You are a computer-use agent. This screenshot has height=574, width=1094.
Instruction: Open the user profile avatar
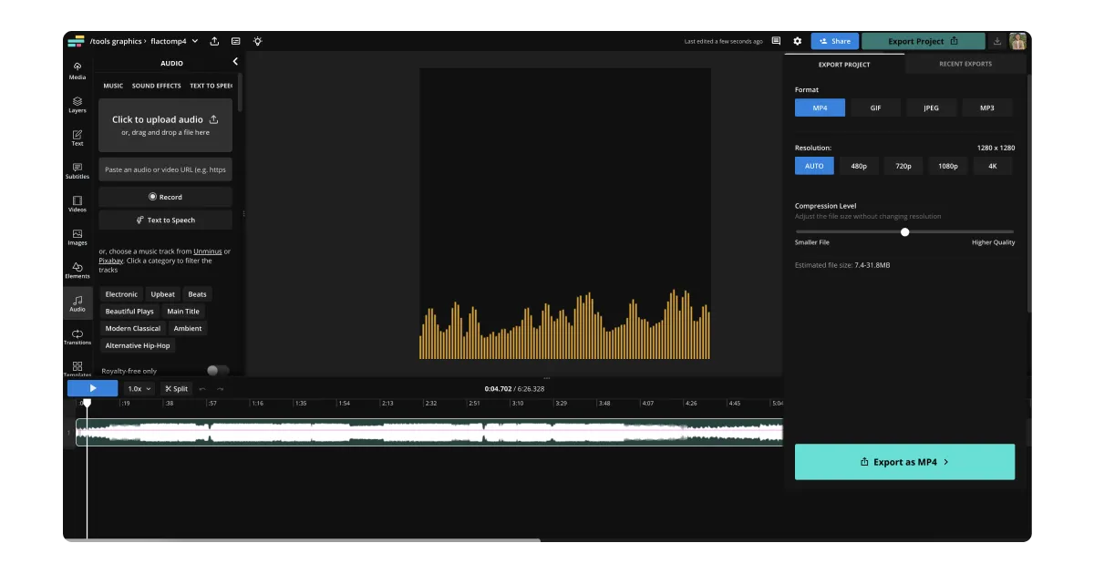(x=1017, y=41)
